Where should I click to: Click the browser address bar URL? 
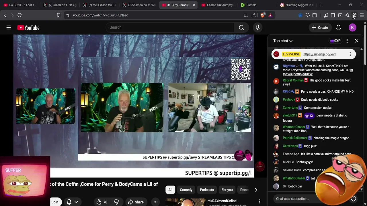tap(100, 15)
